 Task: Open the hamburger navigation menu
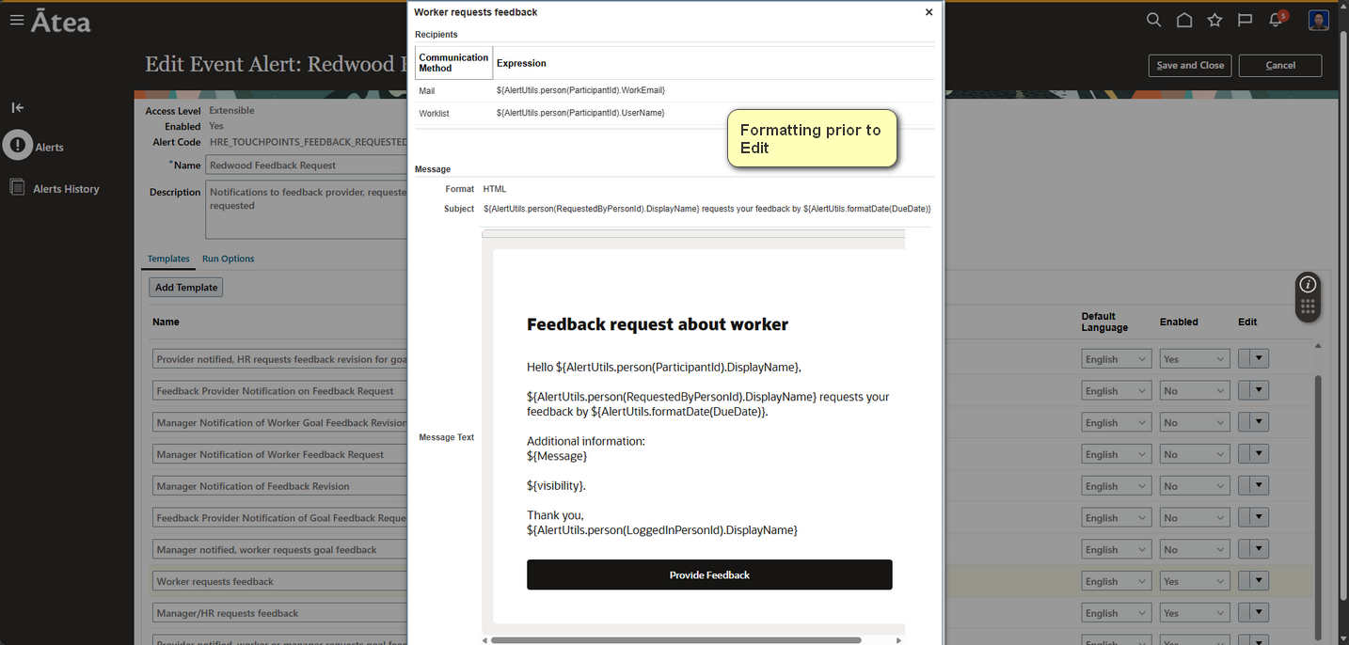17,20
